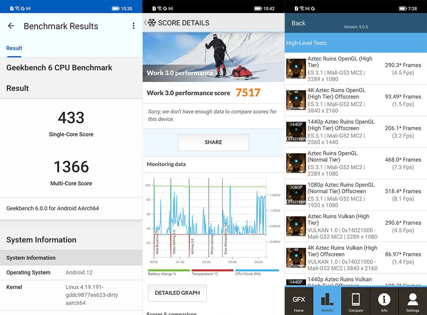The height and width of the screenshot is (315, 427).
Task: Tap the Web Browsing 3.0 marker in graph
Action: coord(157,242)
